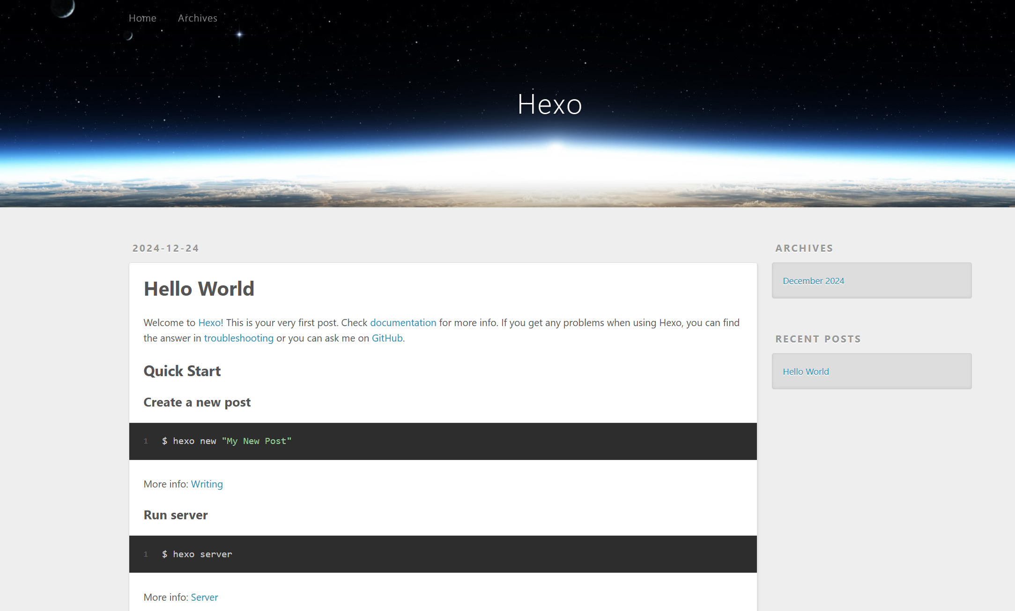Screen dimensions: 1015x611
Task: Open the Archives navigation link
Action: 197,18
